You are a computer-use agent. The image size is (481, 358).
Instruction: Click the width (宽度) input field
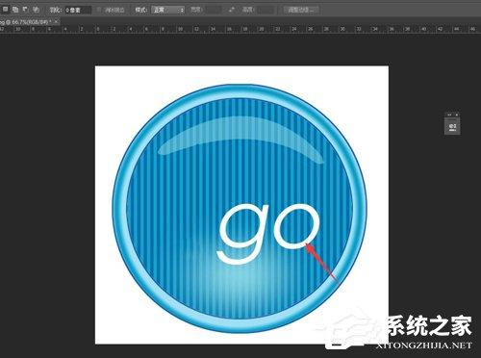(x=213, y=10)
